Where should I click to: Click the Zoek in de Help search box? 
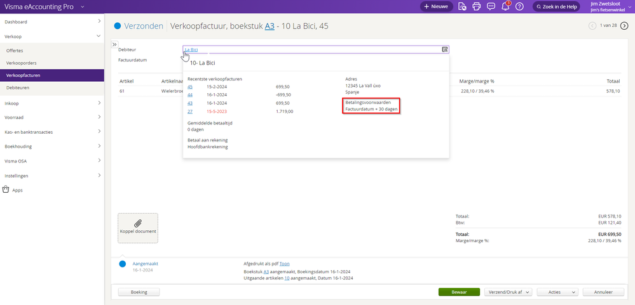(x=556, y=6)
